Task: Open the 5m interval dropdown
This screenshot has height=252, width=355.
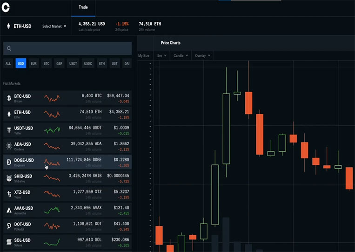Action: coord(162,55)
